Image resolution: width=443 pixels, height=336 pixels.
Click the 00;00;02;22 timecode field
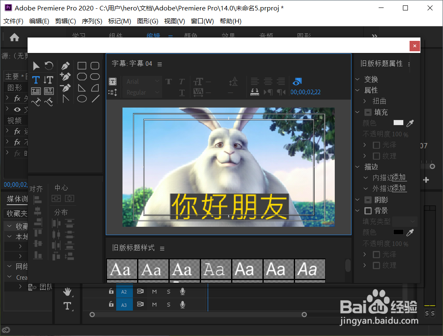point(306,92)
